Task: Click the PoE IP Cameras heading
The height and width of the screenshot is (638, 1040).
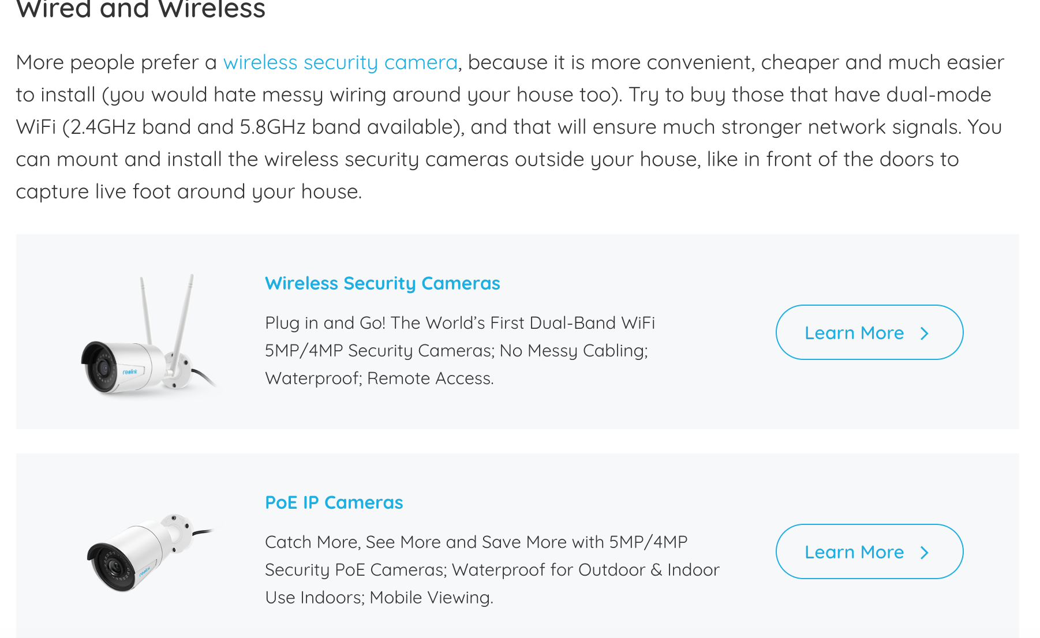Action: 334,502
